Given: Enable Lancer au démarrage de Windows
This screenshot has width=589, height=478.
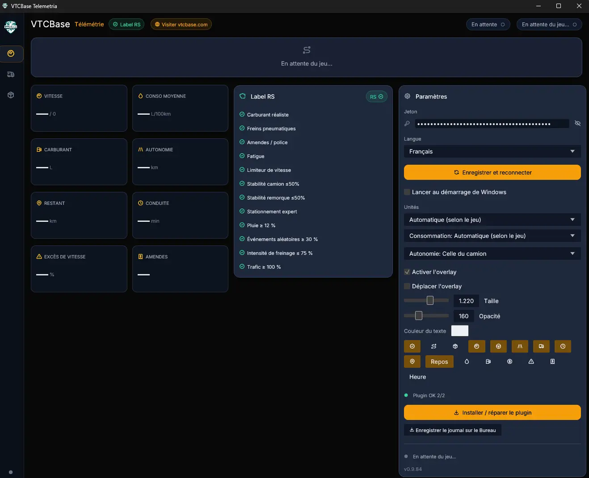Looking at the screenshot, I should click(407, 192).
